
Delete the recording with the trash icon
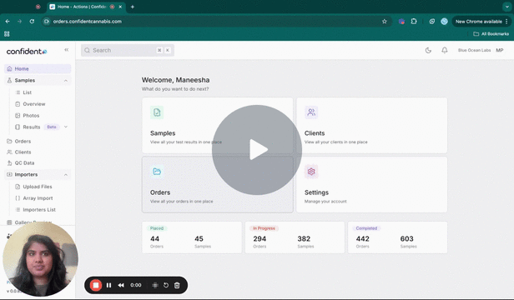pyautogui.click(x=177, y=285)
